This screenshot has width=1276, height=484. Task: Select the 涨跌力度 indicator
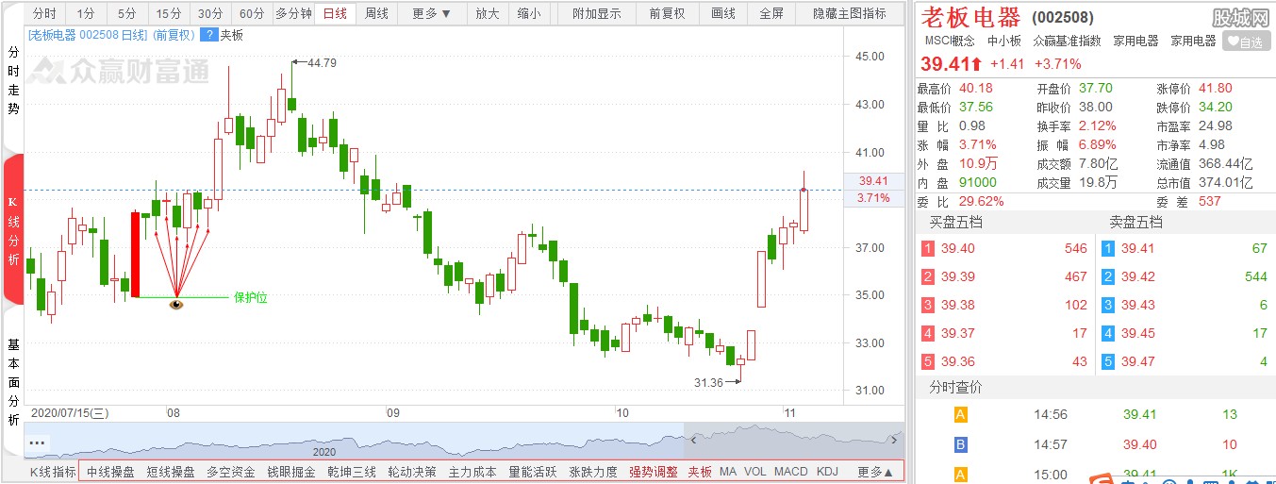pos(593,472)
